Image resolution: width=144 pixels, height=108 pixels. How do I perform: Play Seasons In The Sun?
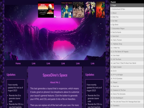click(x=127, y=90)
